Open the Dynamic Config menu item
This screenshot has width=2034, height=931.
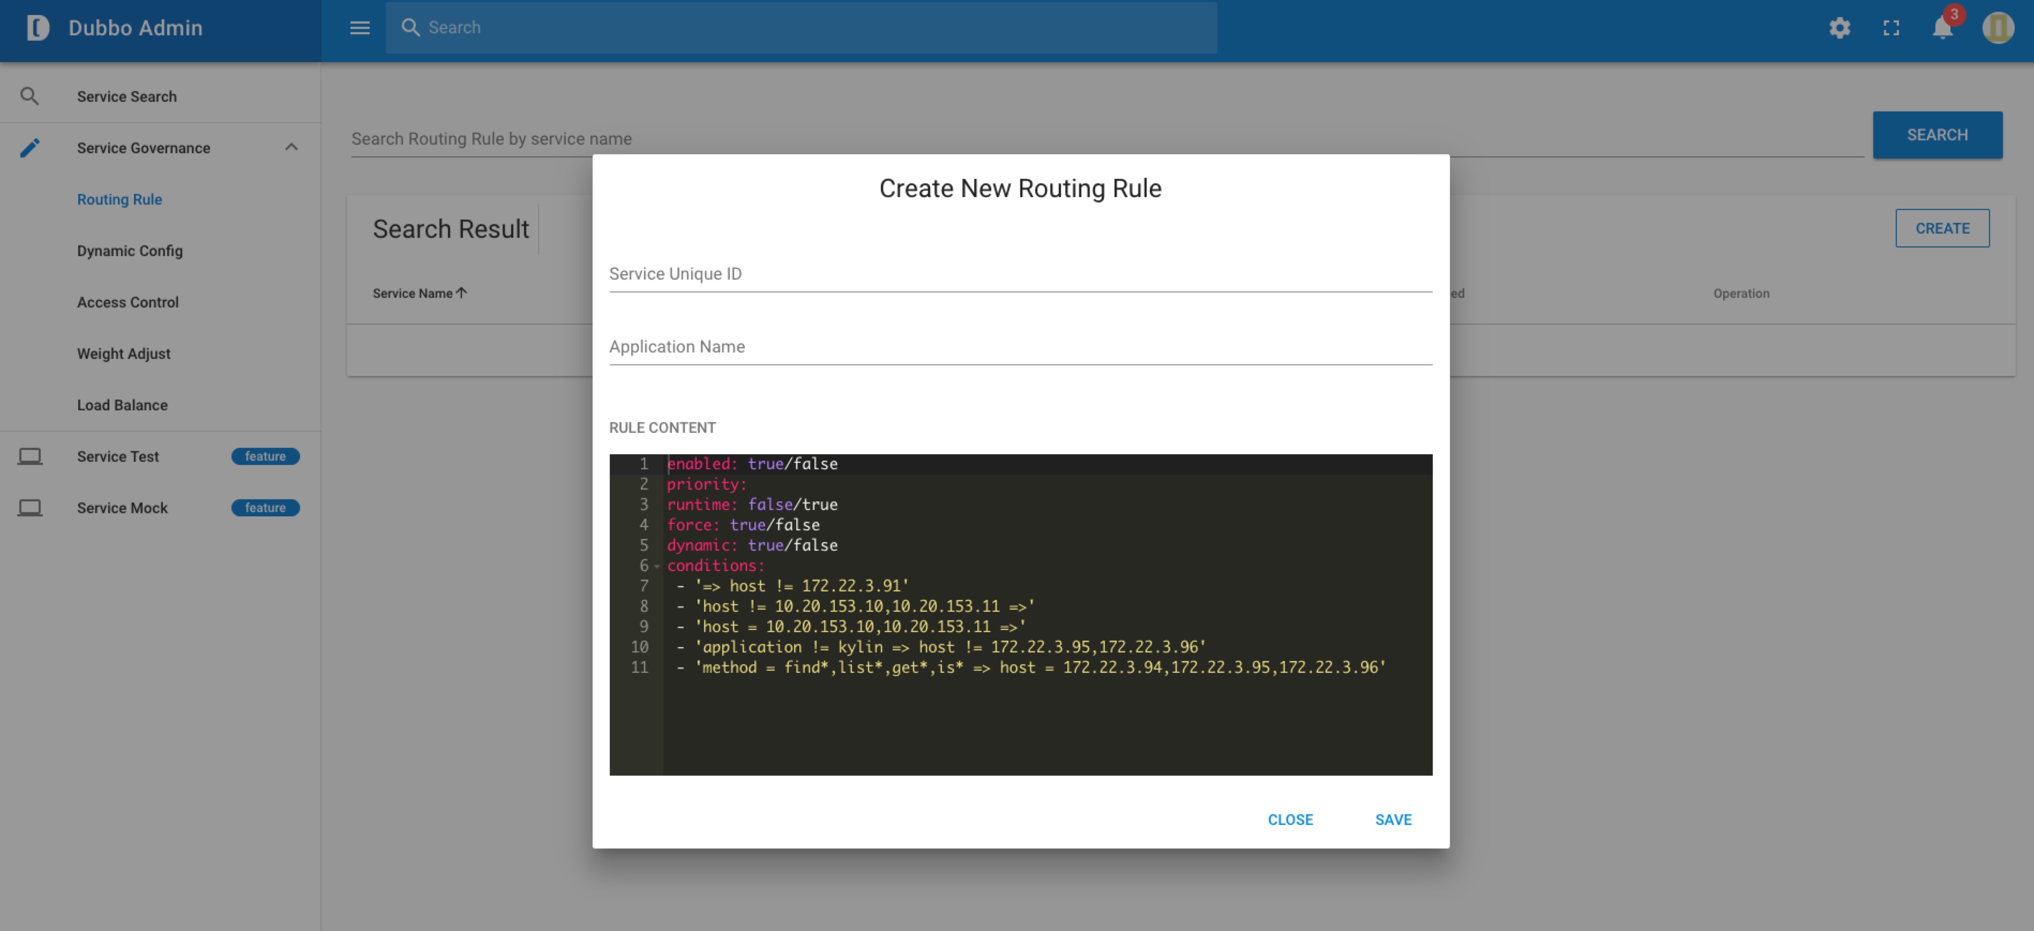(130, 250)
